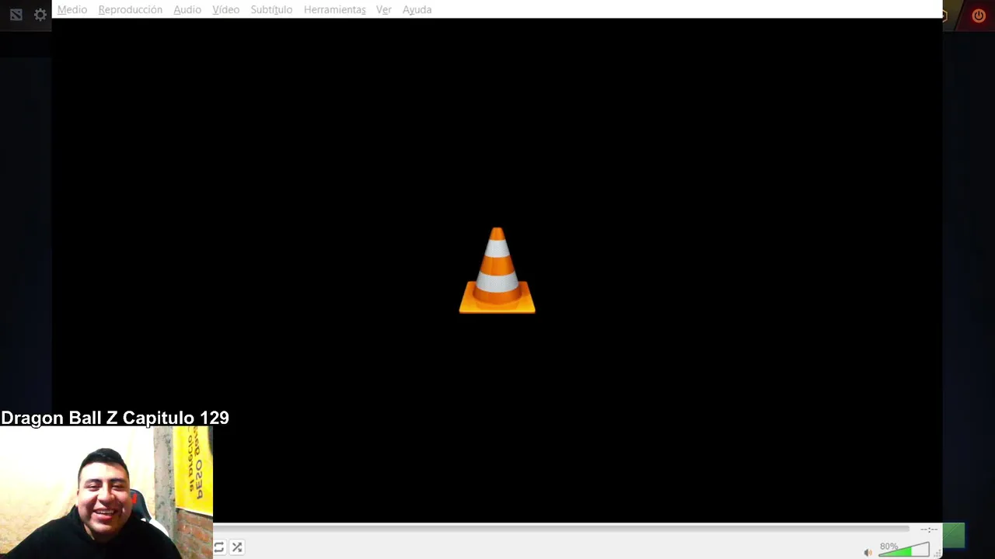The image size is (995, 559).
Task: Toggle the loop/repeat playback button
Action: click(218, 547)
